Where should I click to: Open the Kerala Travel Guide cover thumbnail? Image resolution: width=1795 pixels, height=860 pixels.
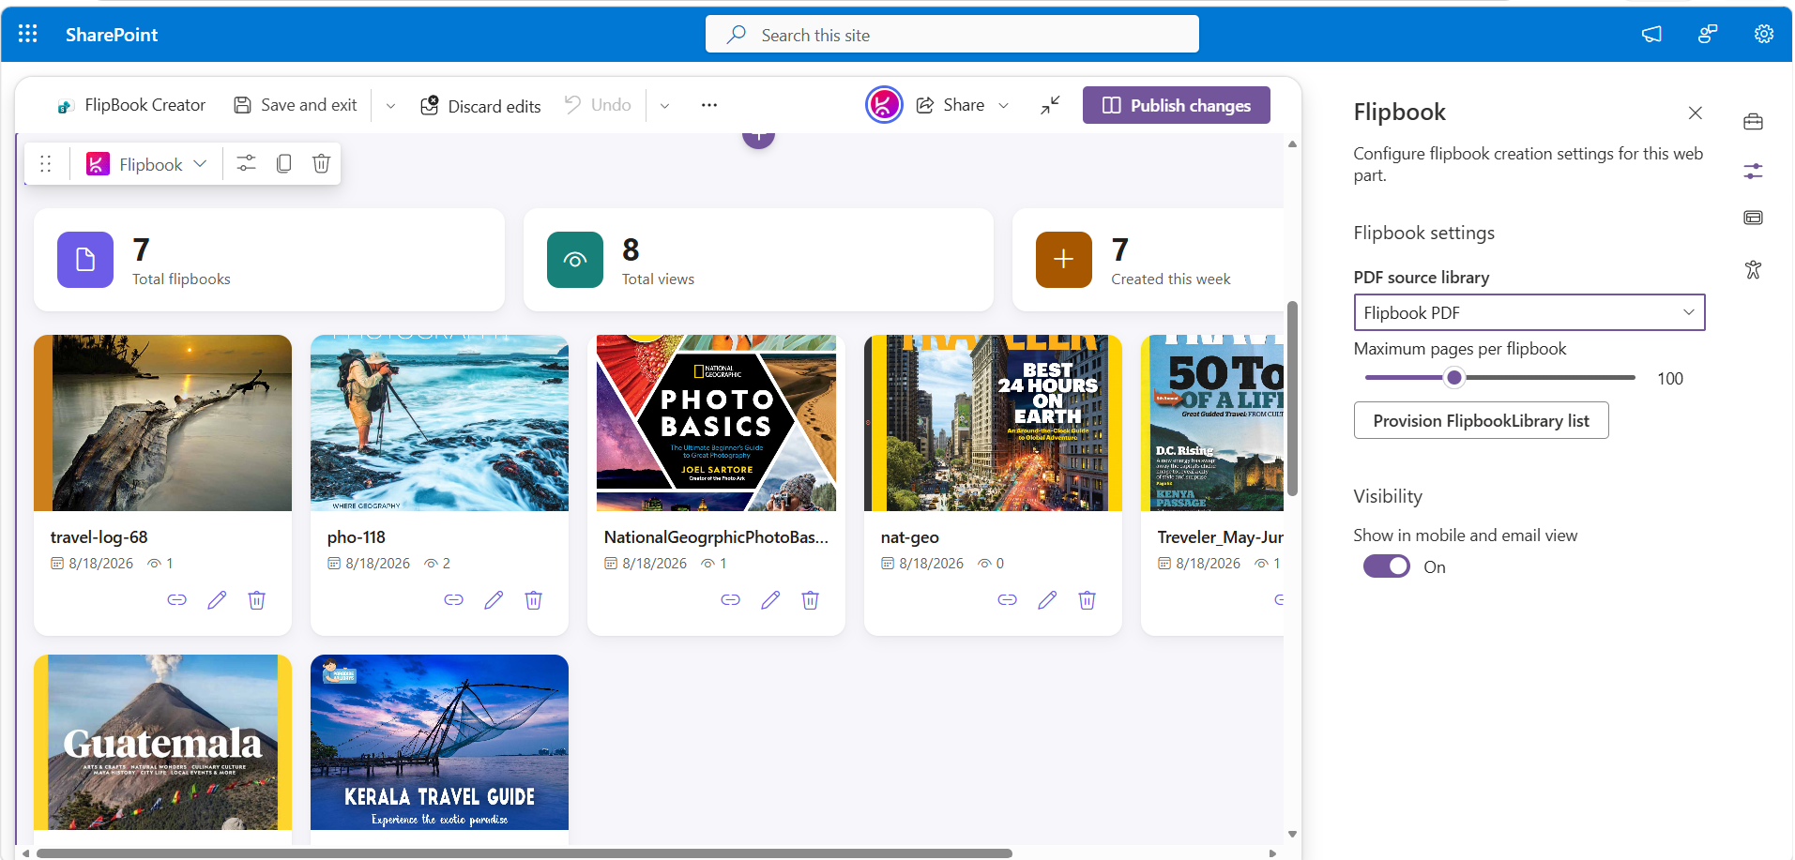[439, 742]
